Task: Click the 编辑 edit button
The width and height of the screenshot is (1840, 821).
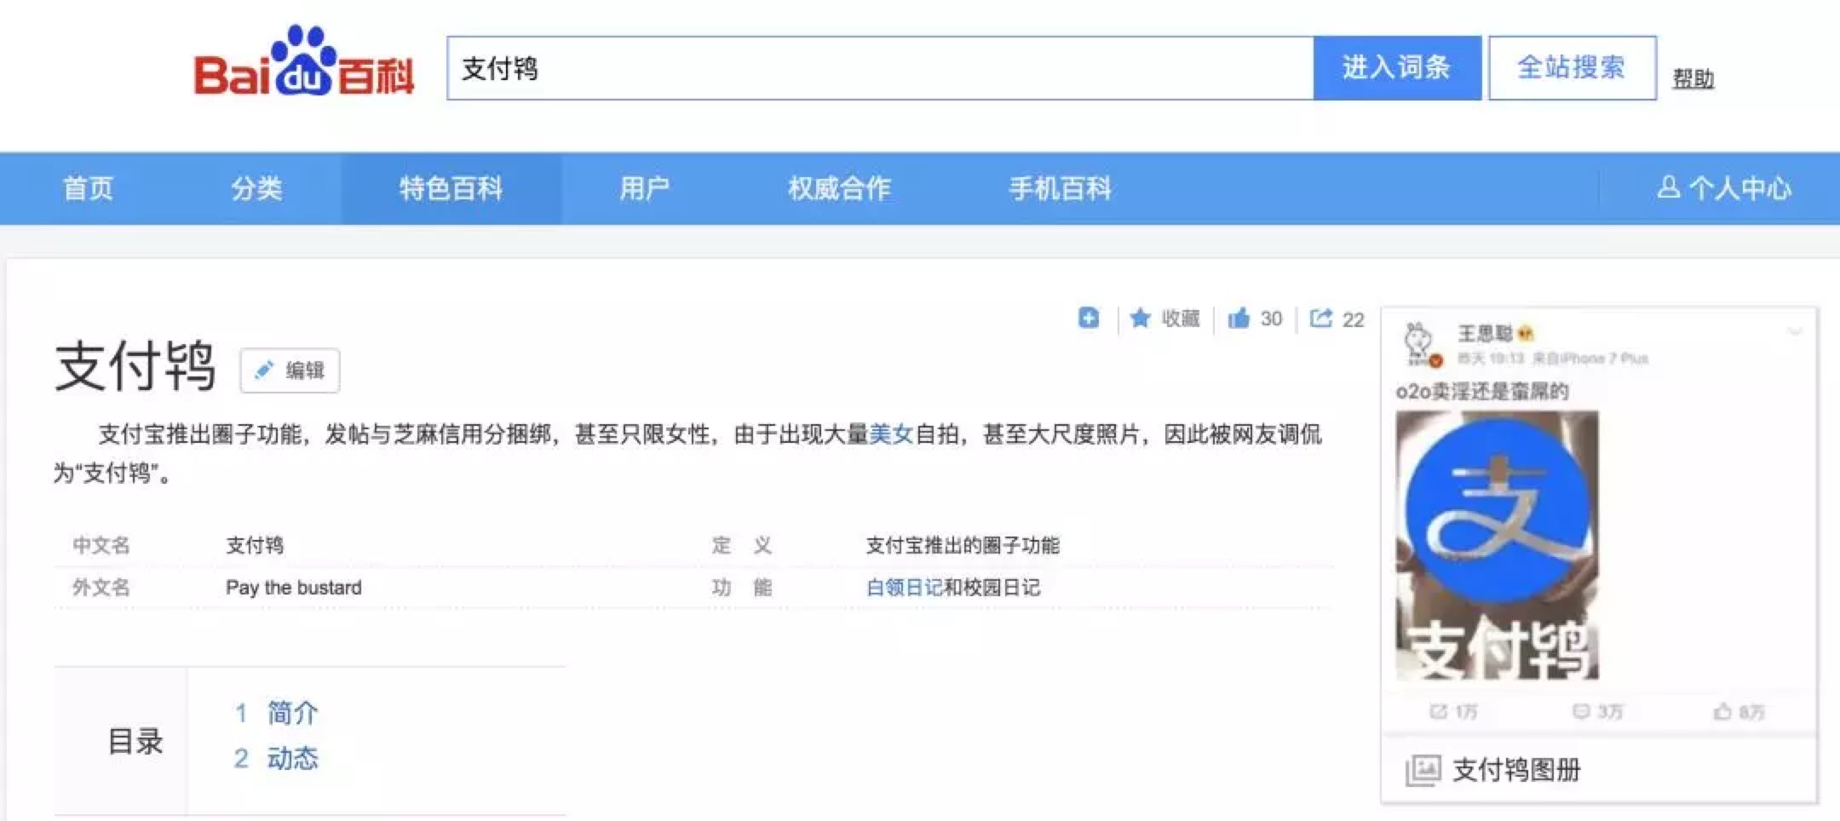Action: click(x=290, y=370)
